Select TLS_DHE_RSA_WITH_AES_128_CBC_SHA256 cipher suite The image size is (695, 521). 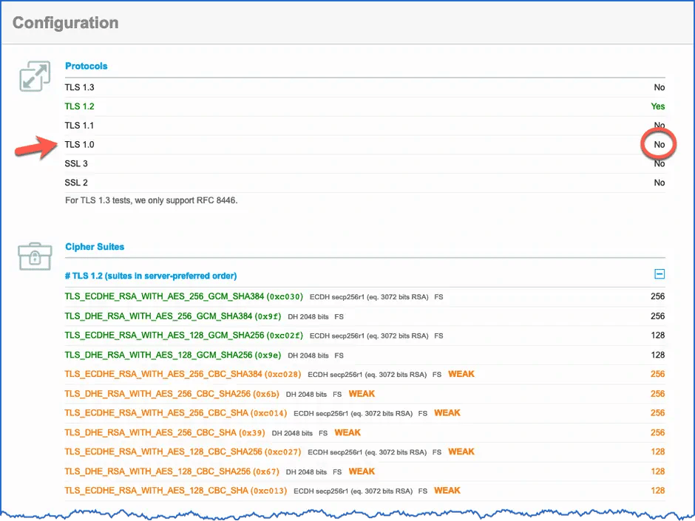pos(172,471)
